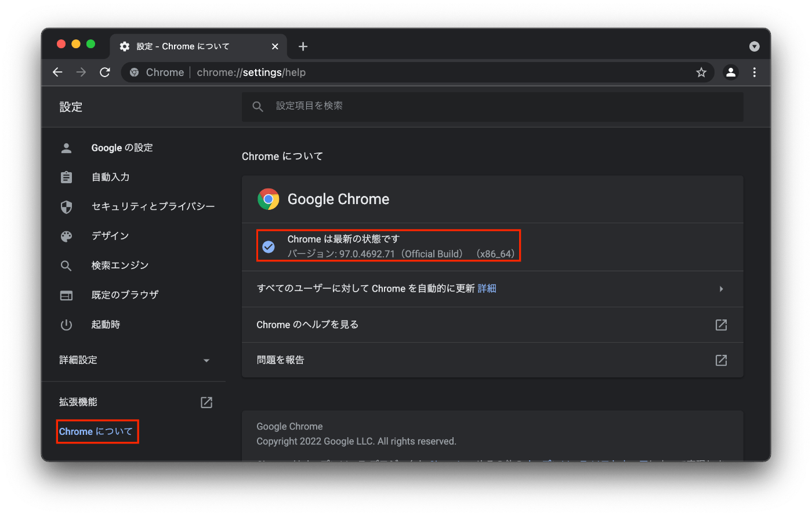Click the blue checkmark update status icon
Image resolution: width=812 pixels, height=516 pixels.
point(269,246)
